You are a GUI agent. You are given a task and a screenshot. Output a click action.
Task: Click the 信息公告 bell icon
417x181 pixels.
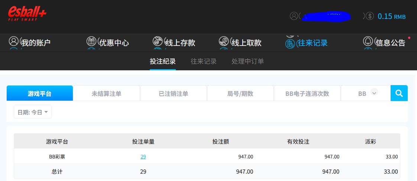368,41
